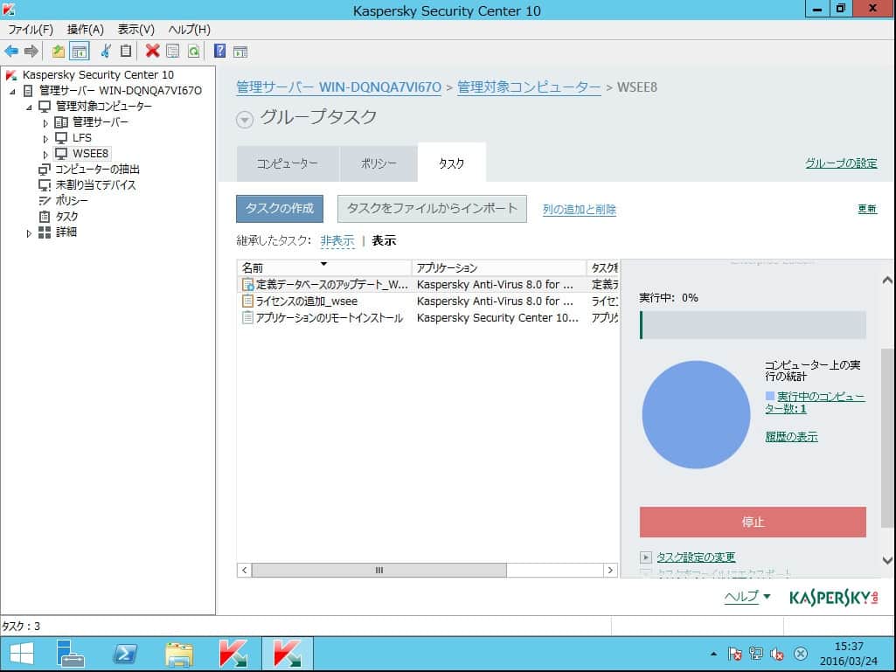Image resolution: width=896 pixels, height=672 pixels.
Task: Select 管理対象コンピューター tree node
Action: [x=103, y=107]
